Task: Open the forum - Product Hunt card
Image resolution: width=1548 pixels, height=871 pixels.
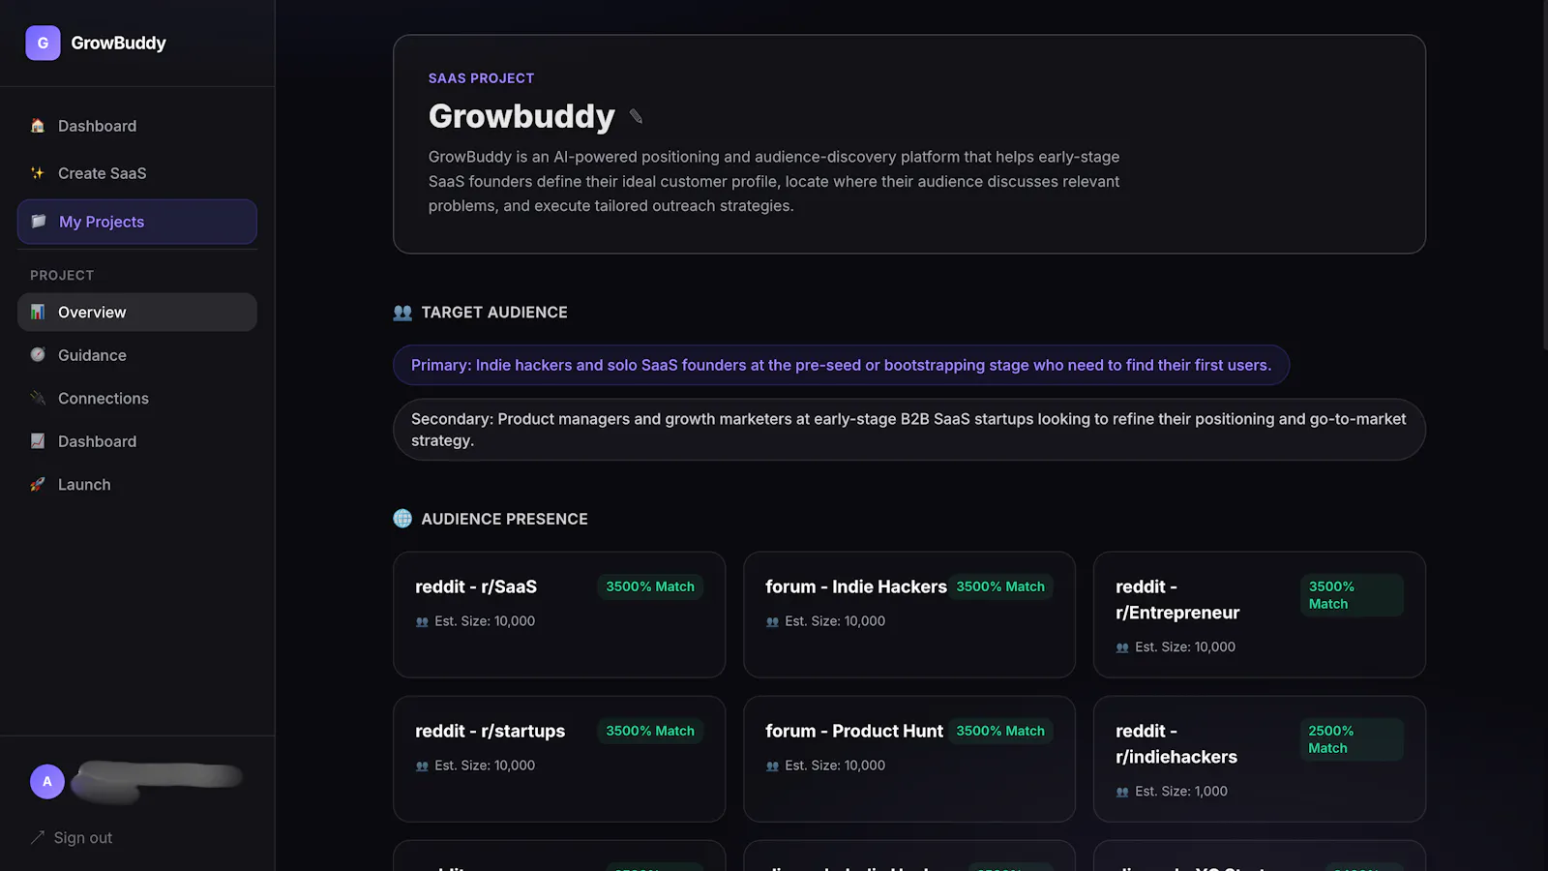Action: tap(909, 759)
